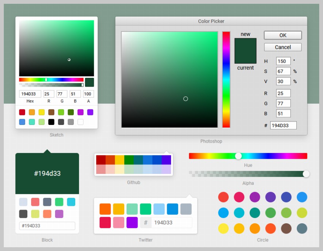323x251 pixels.
Task: Select the dark red swatch in Github picker
Action: click(x=101, y=159)
